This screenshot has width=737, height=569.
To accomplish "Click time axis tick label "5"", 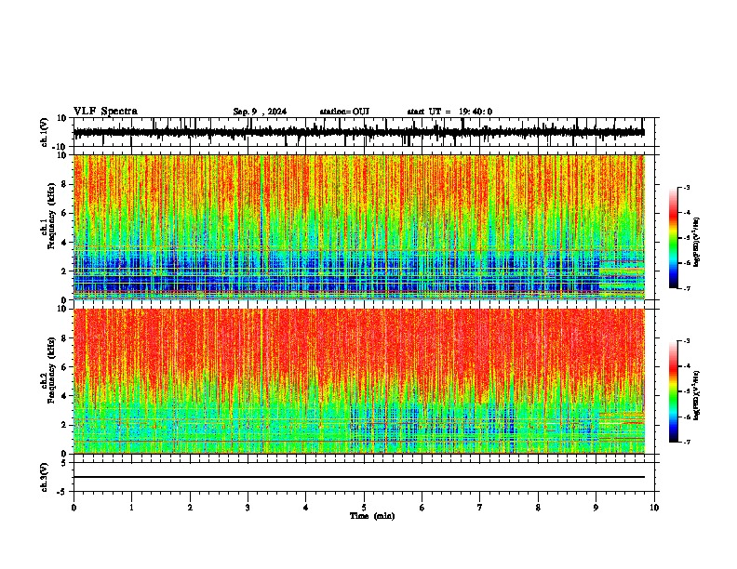I will 364,508.
